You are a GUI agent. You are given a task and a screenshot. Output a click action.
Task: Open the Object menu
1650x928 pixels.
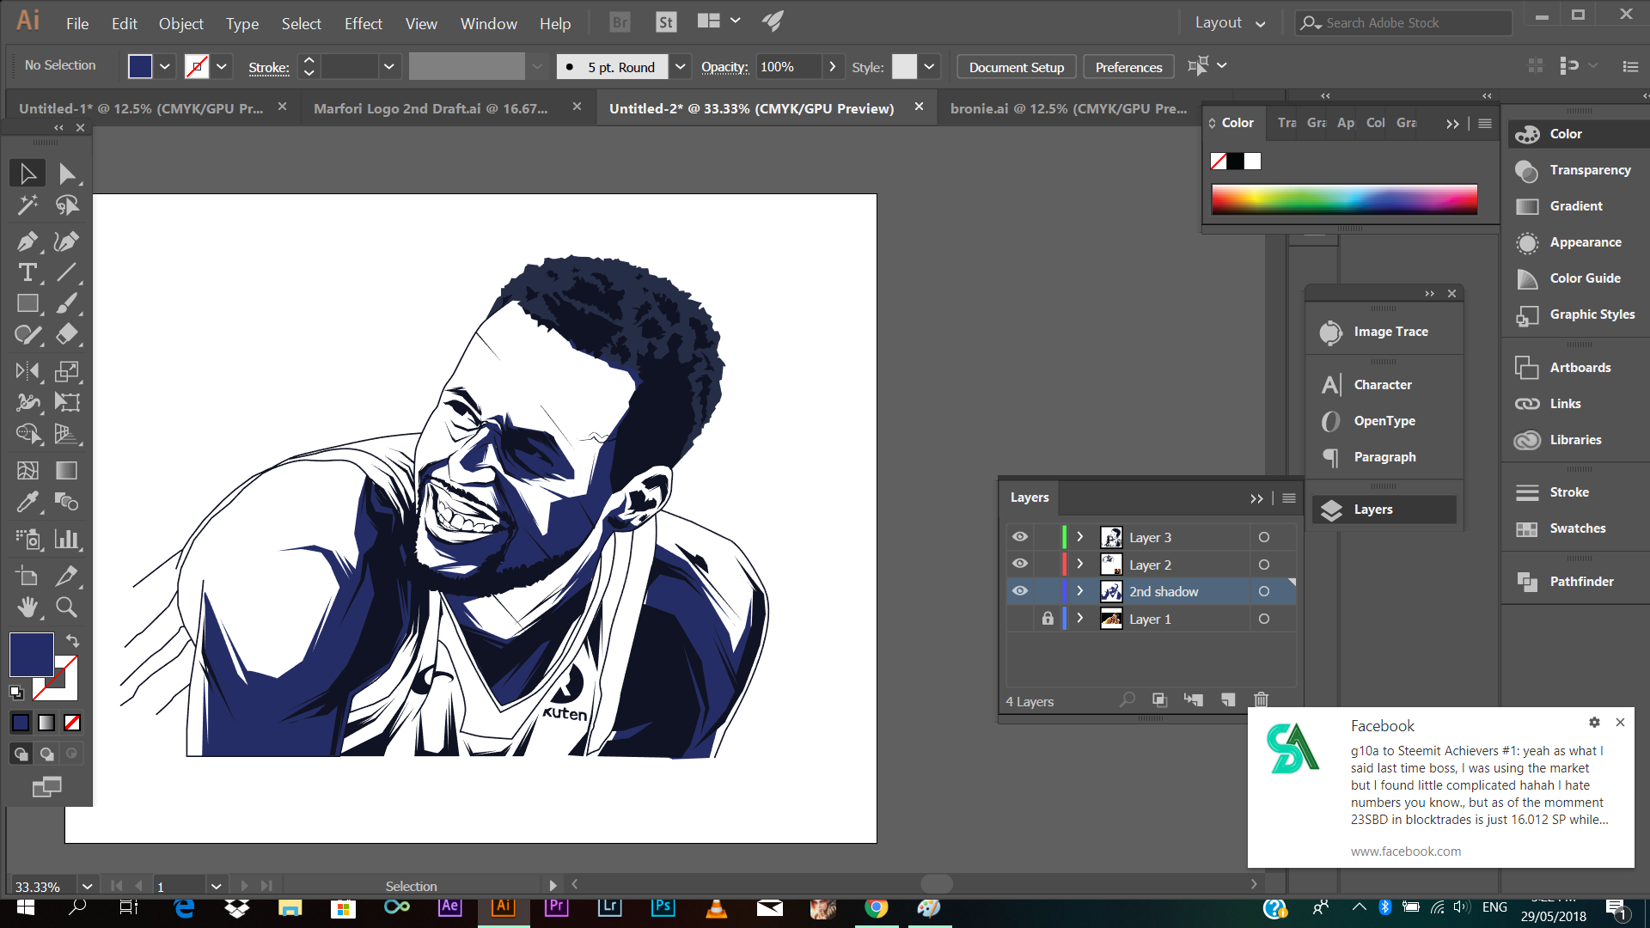point(181,24)
